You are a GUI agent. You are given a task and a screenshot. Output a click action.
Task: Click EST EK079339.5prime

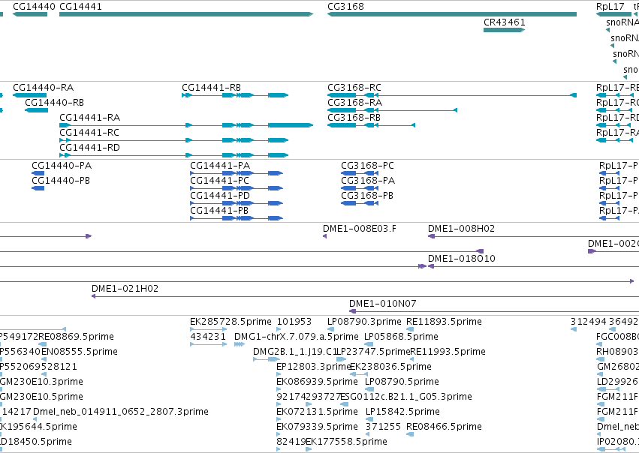(x=317, y=427)
